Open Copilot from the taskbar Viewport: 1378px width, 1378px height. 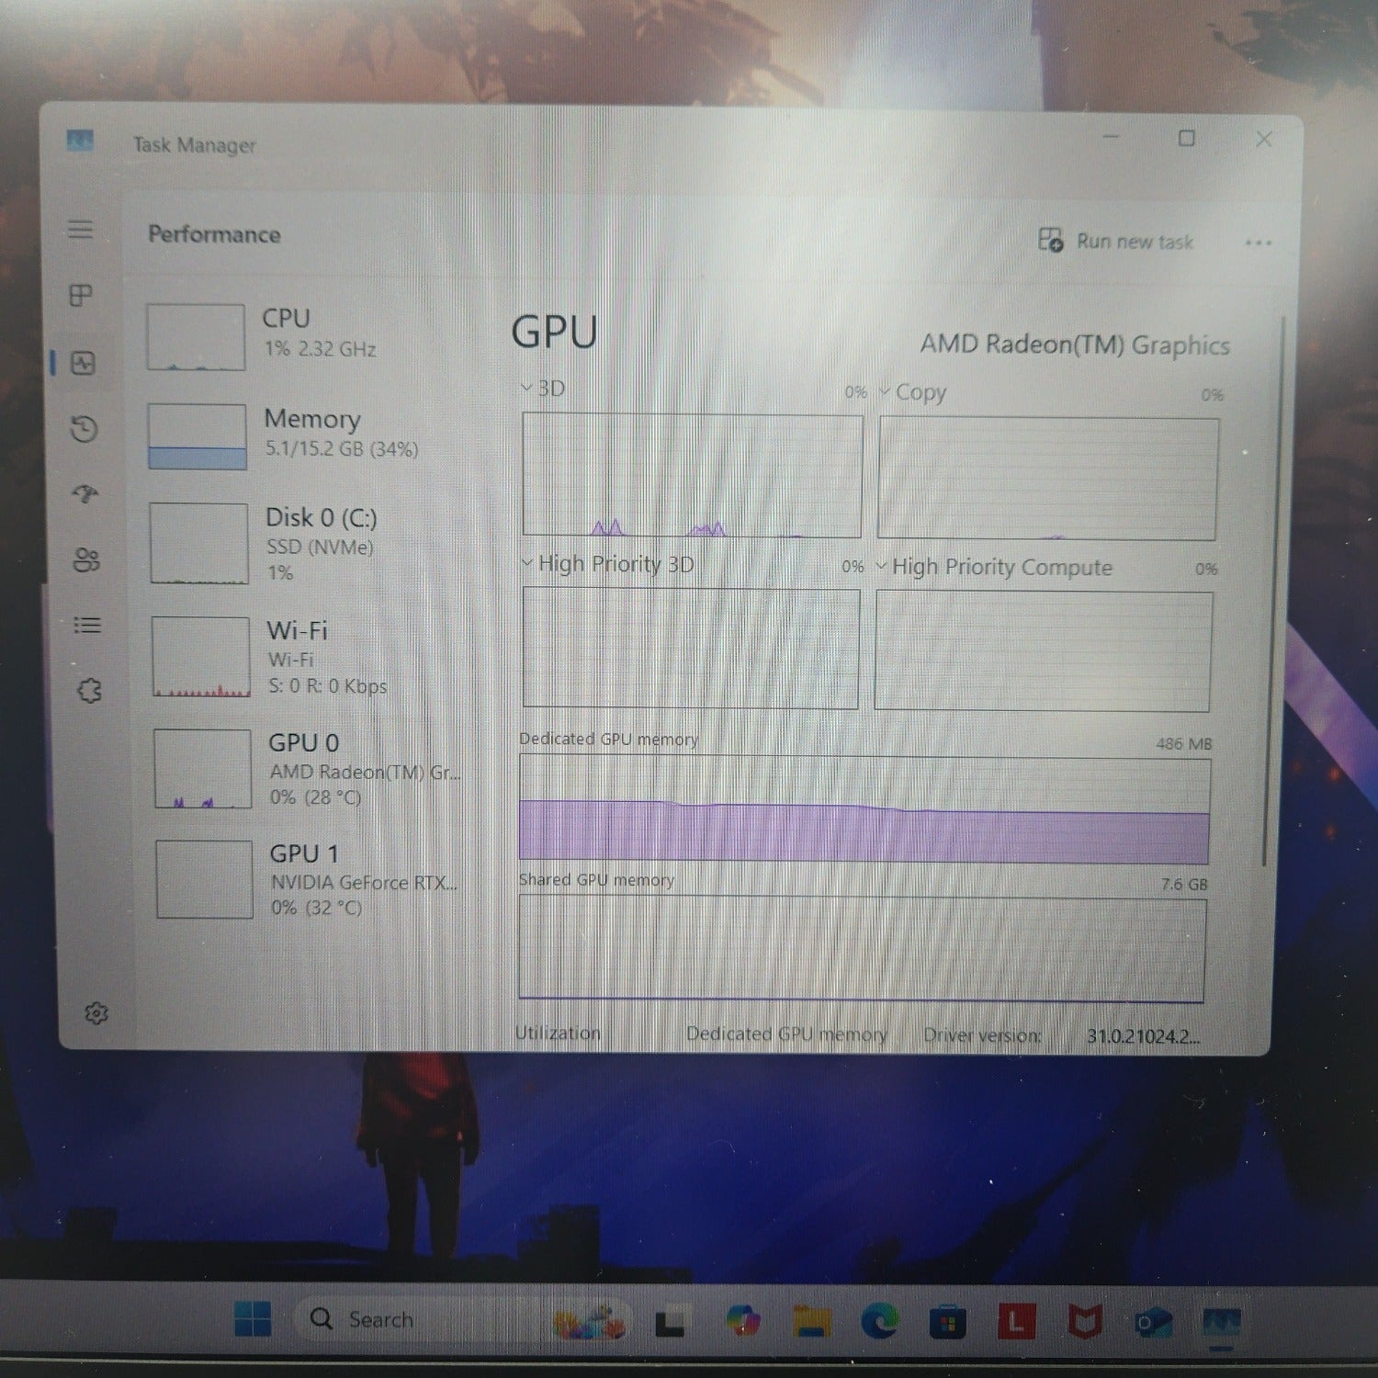742,1321
